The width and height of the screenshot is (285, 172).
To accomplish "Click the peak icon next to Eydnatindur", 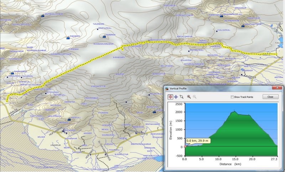I will click(x=221, y=16).
